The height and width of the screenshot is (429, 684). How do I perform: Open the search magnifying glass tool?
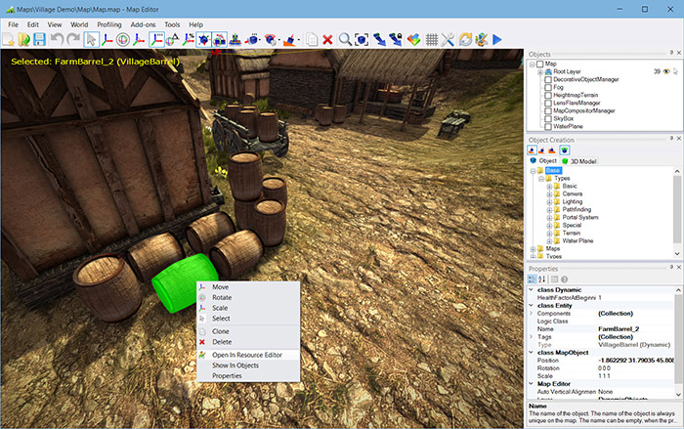[x=345, y=40]
